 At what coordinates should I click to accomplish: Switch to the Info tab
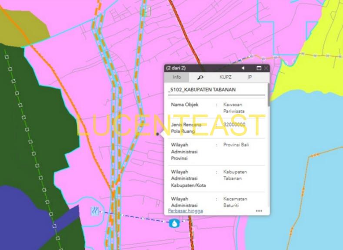(176, 77)
